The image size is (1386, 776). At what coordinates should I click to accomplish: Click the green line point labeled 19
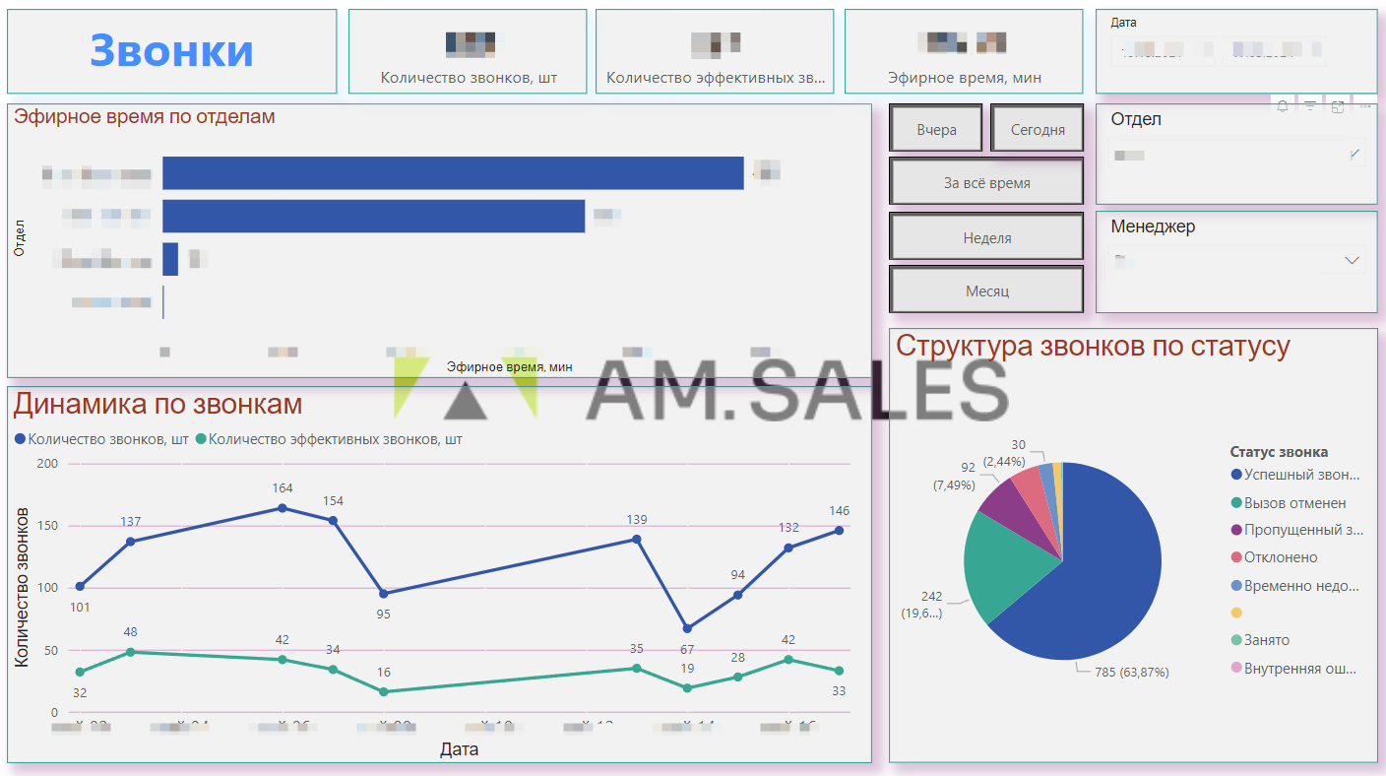(687, 688)
